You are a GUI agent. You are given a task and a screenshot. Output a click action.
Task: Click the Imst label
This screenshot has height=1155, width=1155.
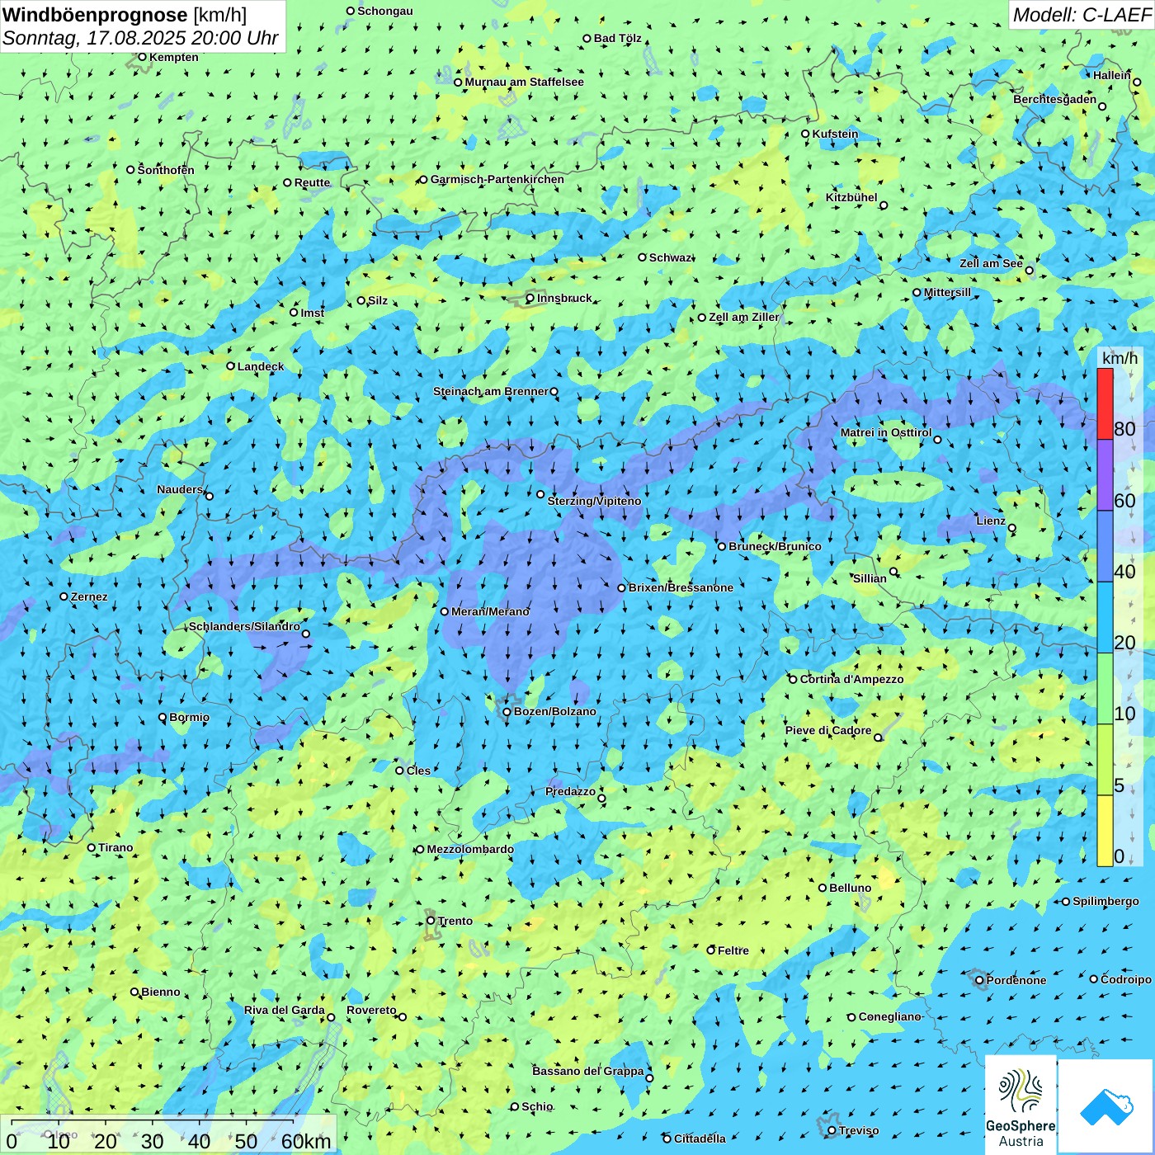coord(313,313)
